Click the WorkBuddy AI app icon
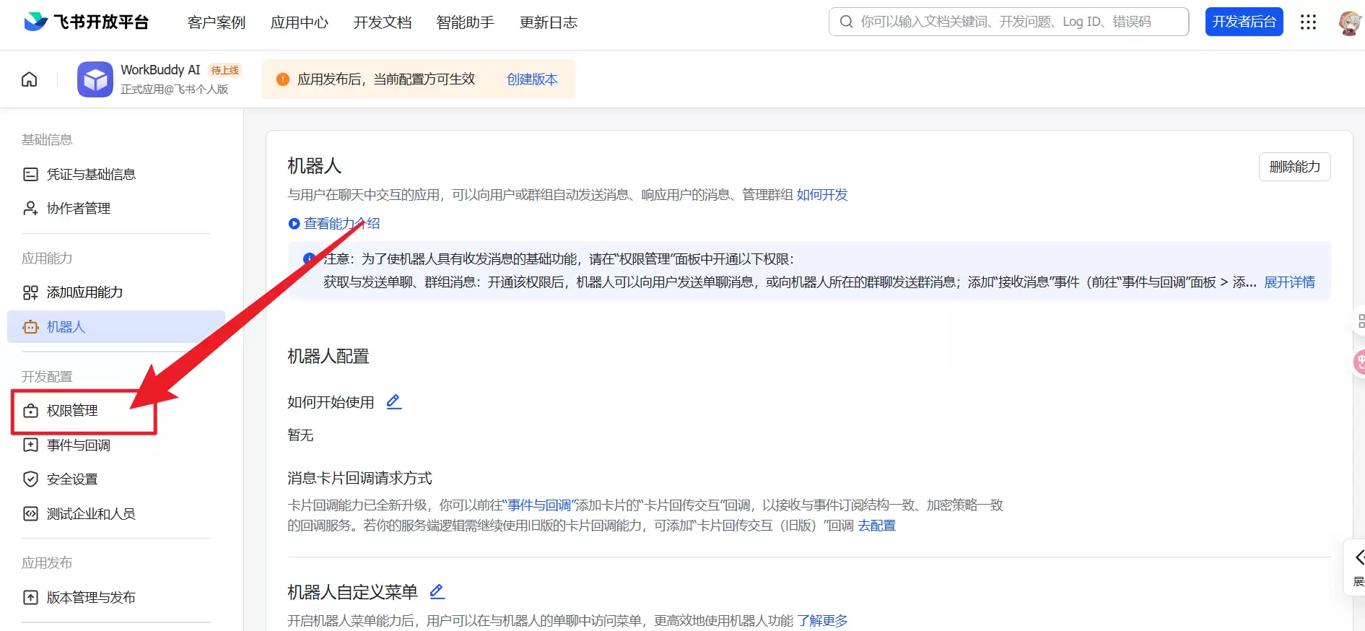This screenshot has height=631, width=1365. point(95,79)
